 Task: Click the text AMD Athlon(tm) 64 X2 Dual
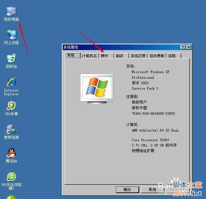[155, 130]
